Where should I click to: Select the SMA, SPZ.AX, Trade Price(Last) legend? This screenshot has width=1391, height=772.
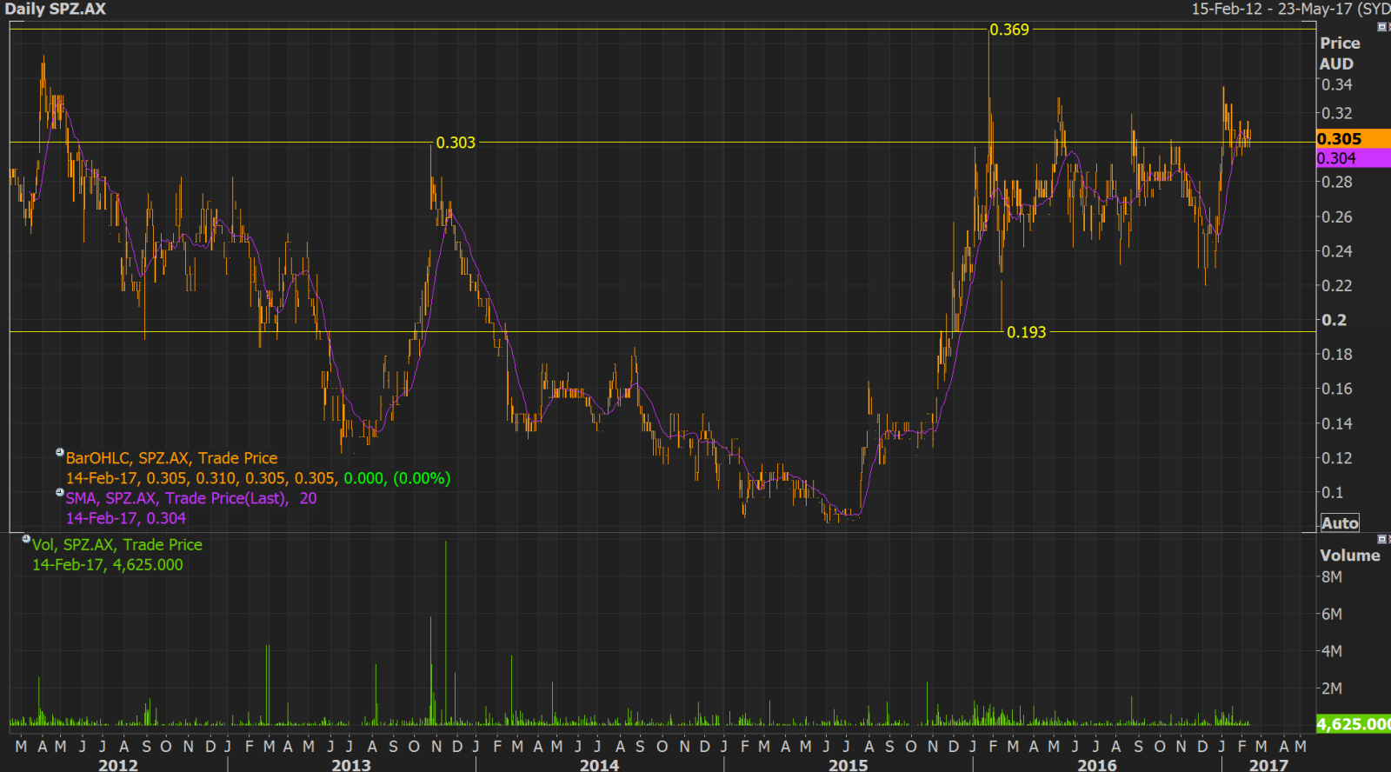pyautogui.click(x=191, y=498)
